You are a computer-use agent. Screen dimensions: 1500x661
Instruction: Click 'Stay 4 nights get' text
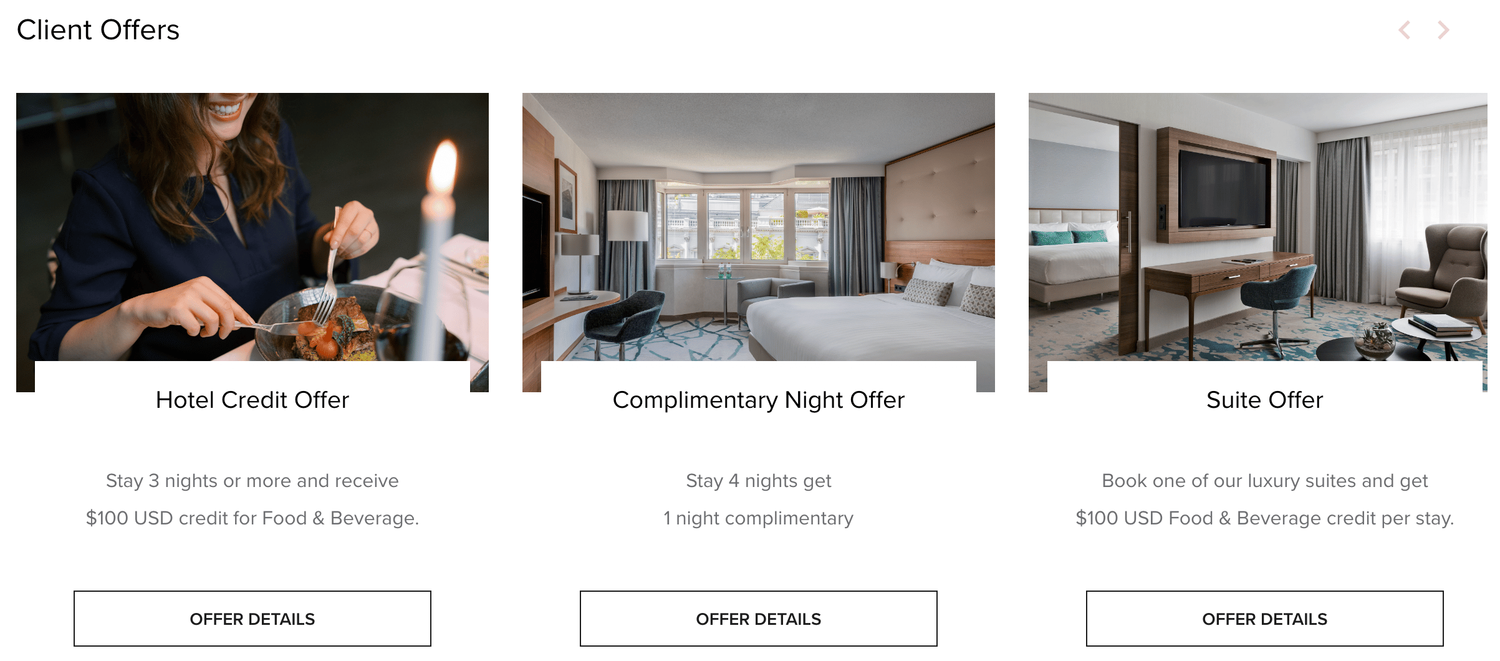[x=759, y=481]
